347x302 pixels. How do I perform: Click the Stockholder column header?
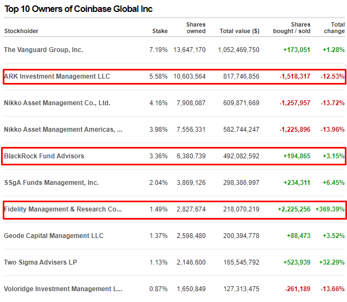click(21, 31)
